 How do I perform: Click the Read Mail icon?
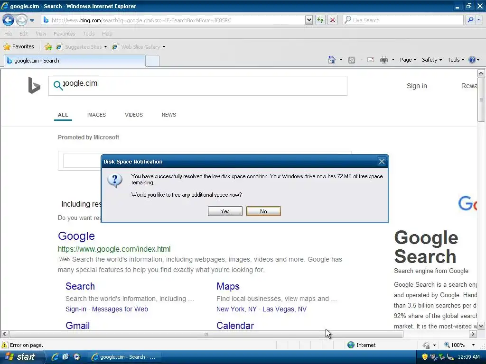(371, 60)
